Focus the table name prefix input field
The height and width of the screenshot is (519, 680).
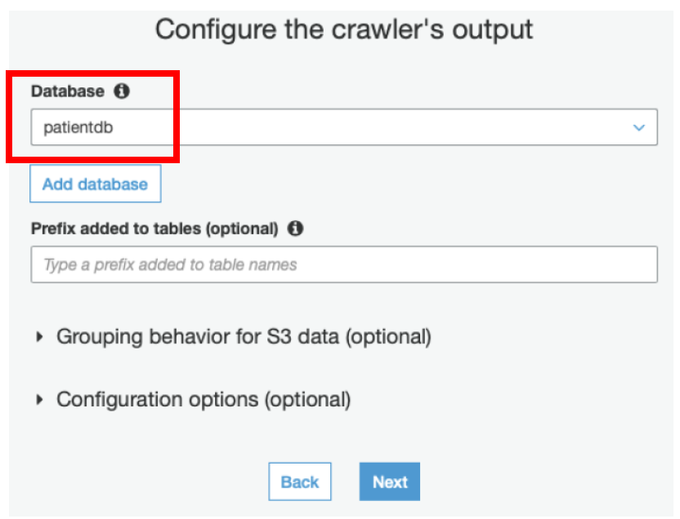pyautogui.click(x=344, y=264)
